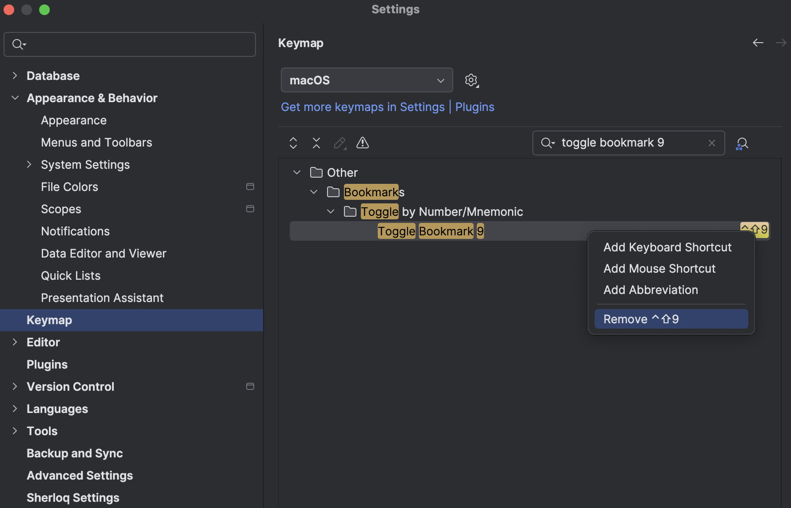Open the keymap gear options icon

tap(471, 80)
